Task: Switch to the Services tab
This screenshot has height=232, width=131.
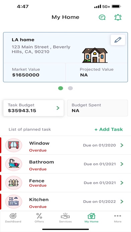Action: tap(65, 218)
